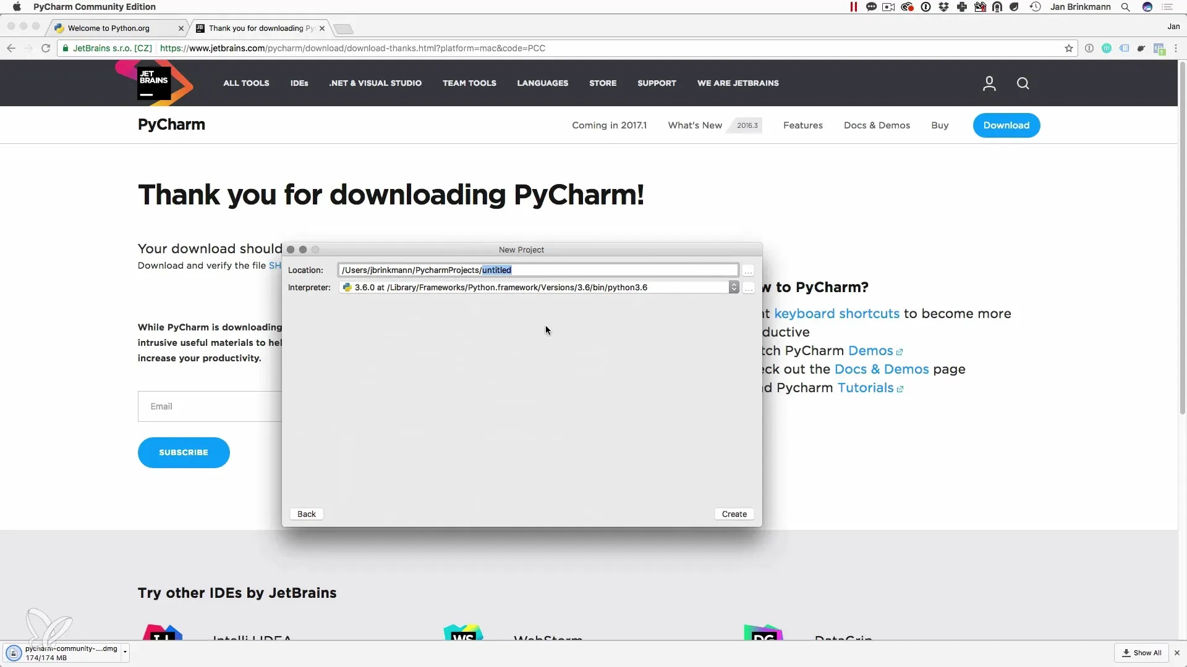Click the JetBrains logo in header
The image size is (1187, 667).
pyautogui.click(x=154, y=83)
